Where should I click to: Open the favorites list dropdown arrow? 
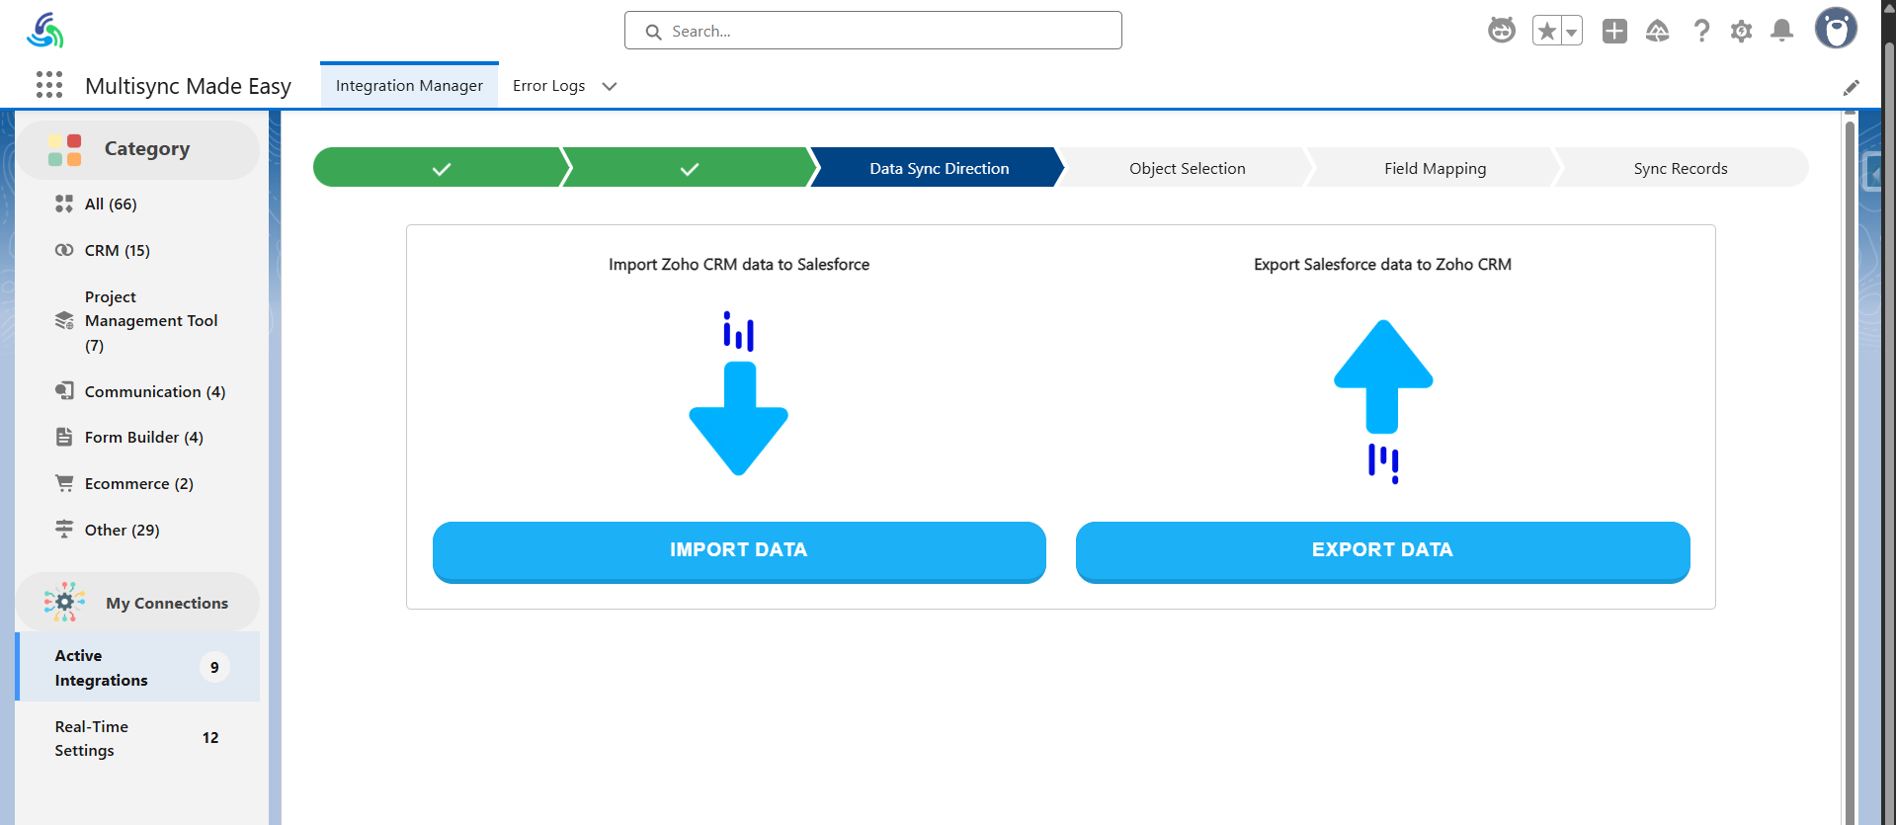click(1572, 31)
